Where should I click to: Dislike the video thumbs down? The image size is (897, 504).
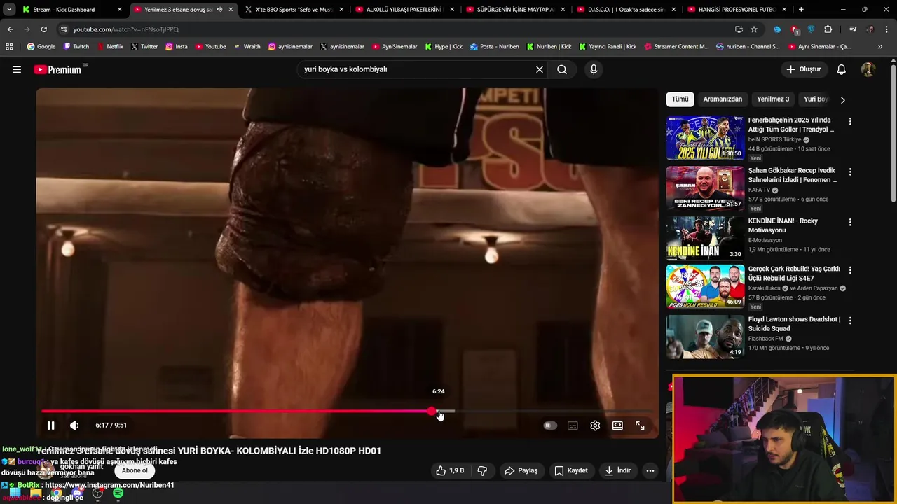[x=482, y=471]
